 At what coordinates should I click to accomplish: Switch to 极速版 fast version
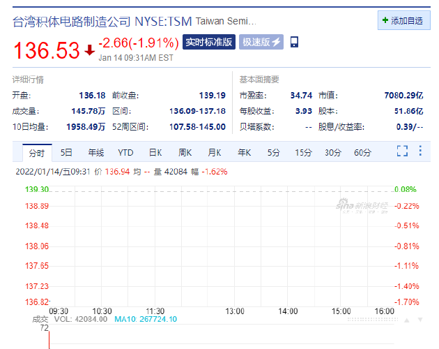point(261,42)
